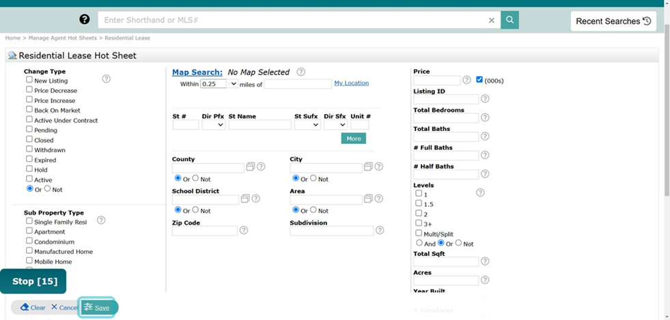This screenshot has width=670, height=320.
Task: Open Recent Searches list
Action: 613,21
